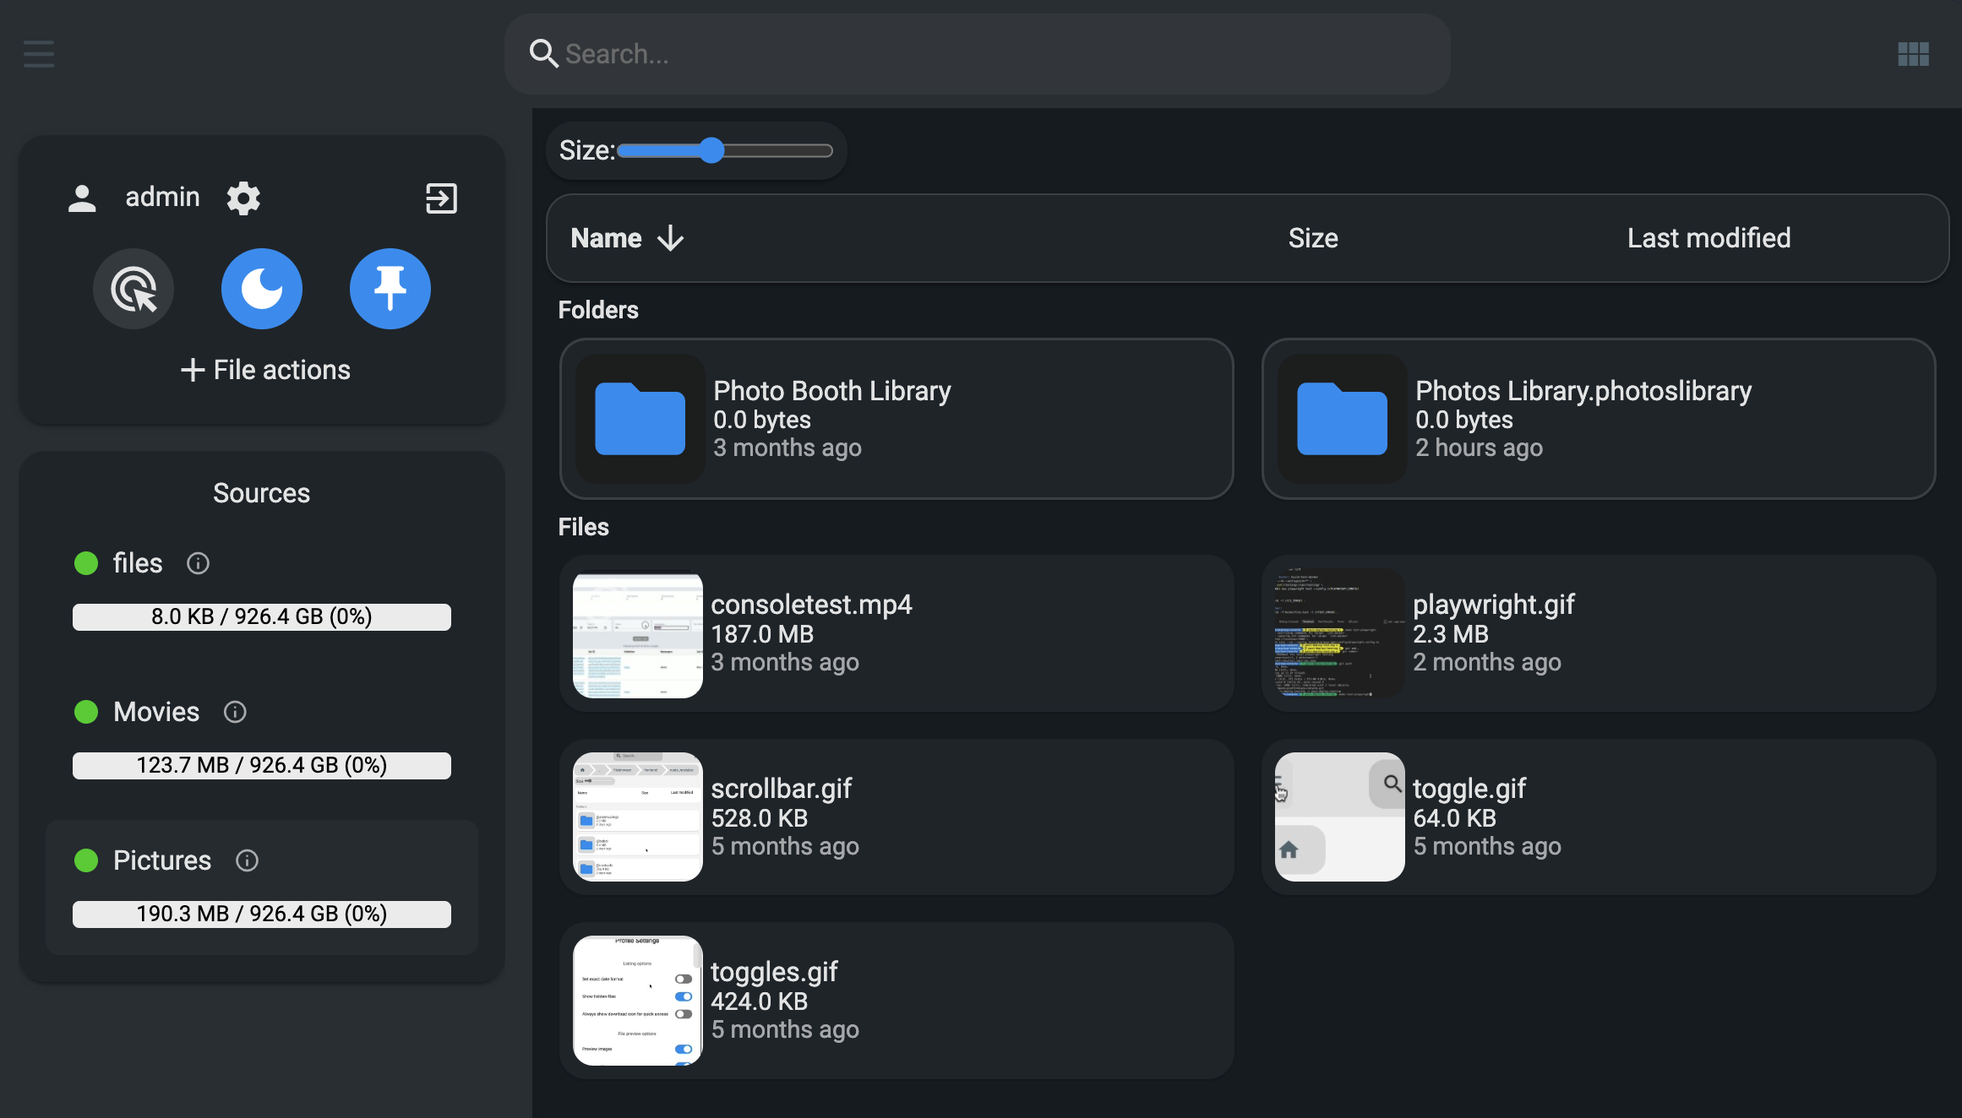
Task: Open the navigation hamburger menu
Action: (x=37, y=53)
